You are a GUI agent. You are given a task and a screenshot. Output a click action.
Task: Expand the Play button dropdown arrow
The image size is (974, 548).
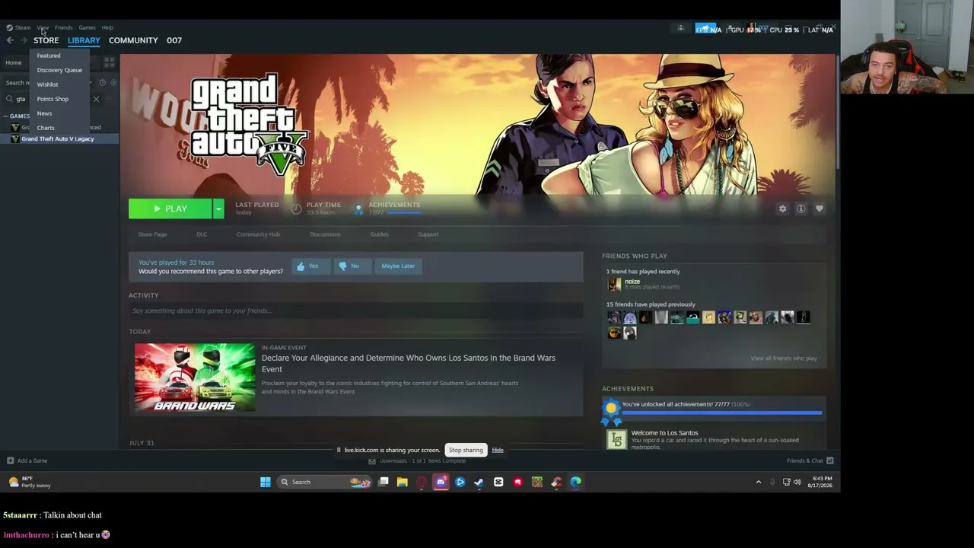pos(218,209)
